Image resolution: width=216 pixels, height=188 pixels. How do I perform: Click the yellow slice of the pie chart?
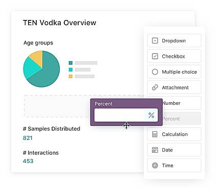[x=37, y=58]
